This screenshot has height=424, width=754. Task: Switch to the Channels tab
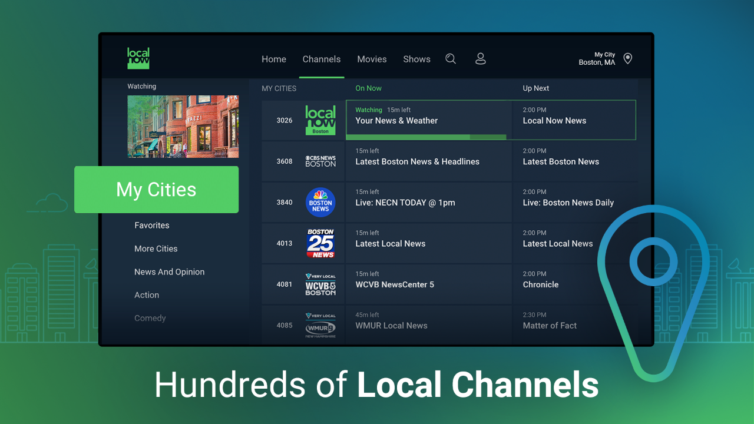pyautogui.click(x=322, y=59)
